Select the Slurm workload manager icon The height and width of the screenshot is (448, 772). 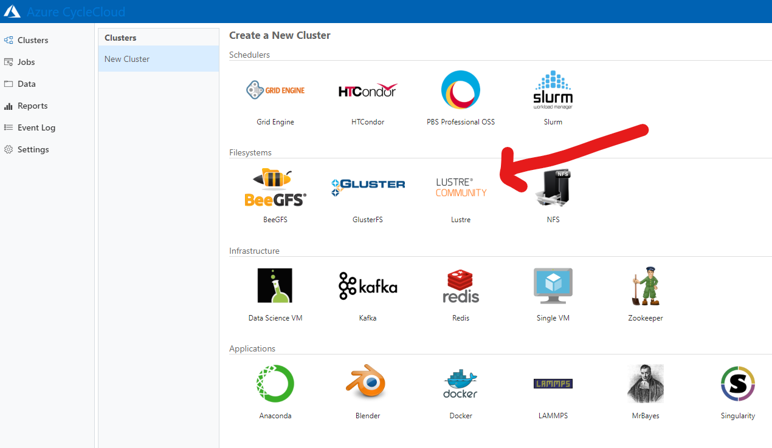pyautogui.click(x=553, y=90)
